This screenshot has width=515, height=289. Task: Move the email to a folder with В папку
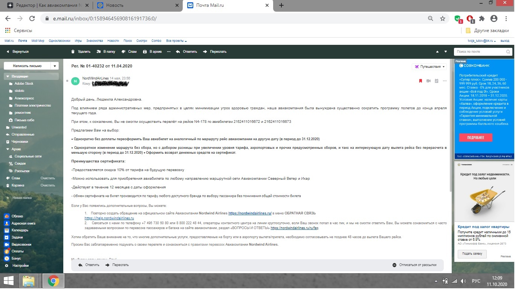[106, 52]
